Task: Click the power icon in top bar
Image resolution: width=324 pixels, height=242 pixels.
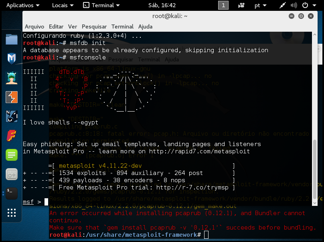Action: pyautogui.click(x=305, y=5)
